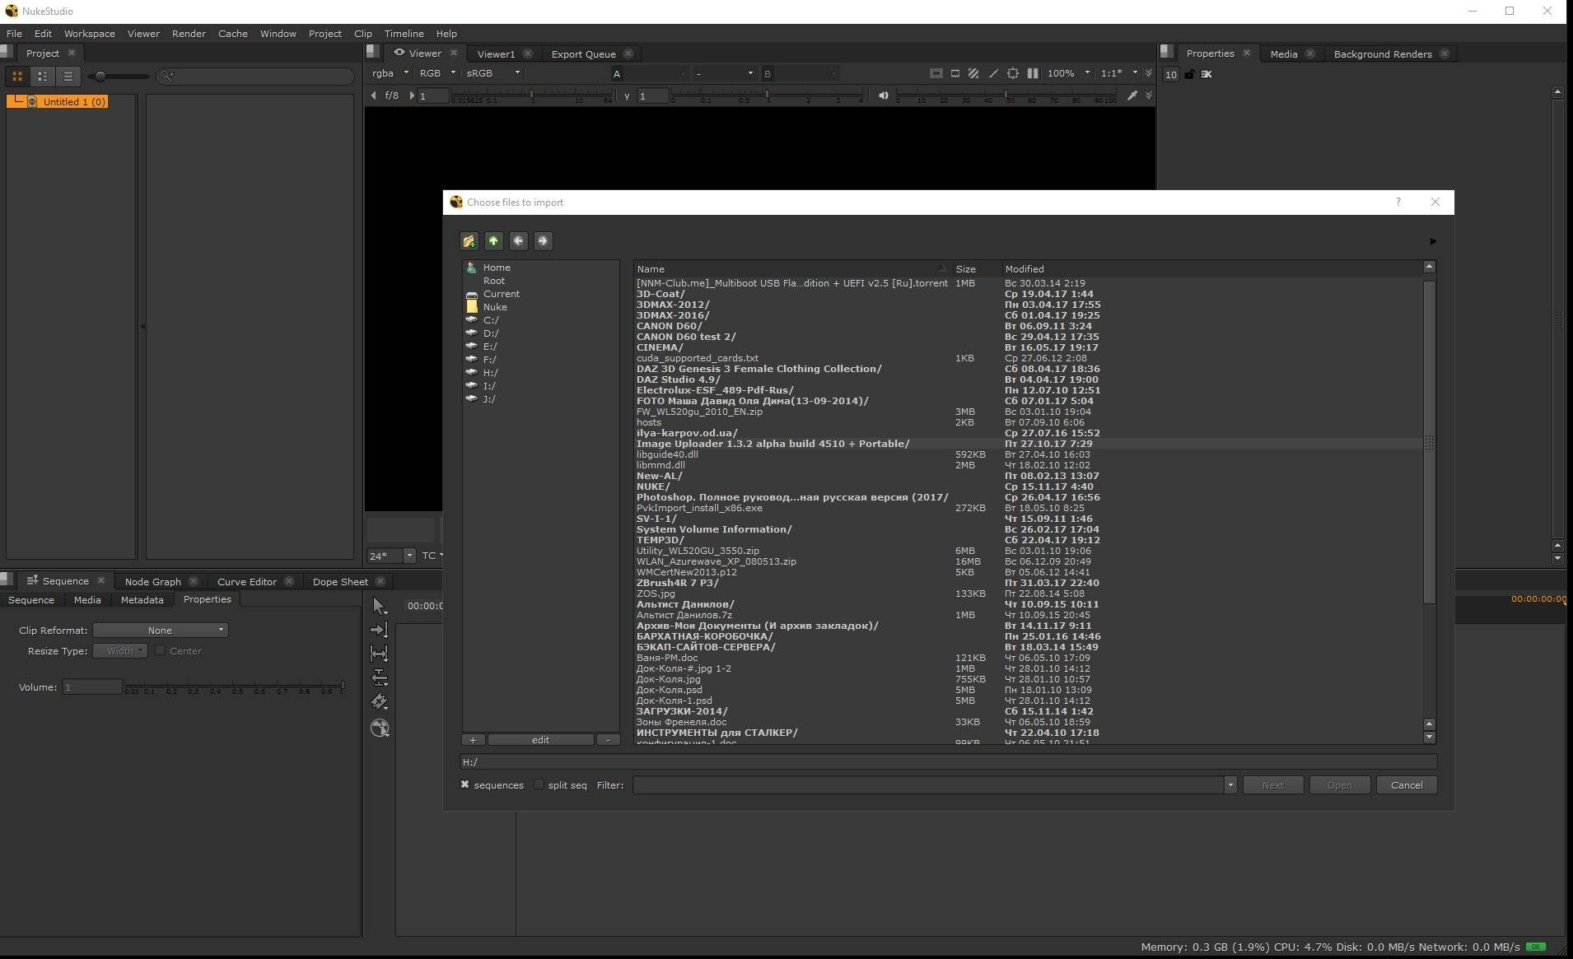Toggle the viewer pause button

pos(1033,73)
